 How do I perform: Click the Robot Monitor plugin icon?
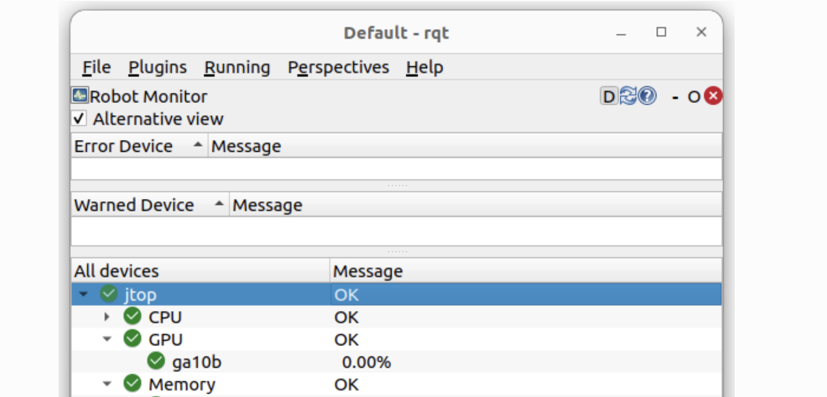click(x=79, y=96)
